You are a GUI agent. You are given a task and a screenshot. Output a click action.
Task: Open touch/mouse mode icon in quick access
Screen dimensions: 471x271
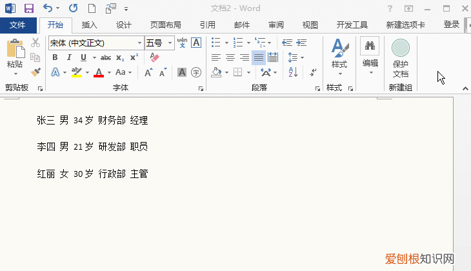coord(111,8)
